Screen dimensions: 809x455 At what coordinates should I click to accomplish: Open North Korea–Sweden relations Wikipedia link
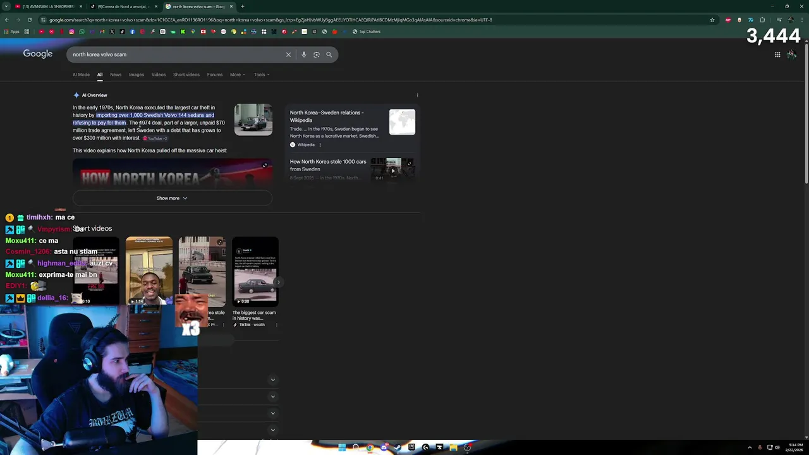(x=327, y=116)
